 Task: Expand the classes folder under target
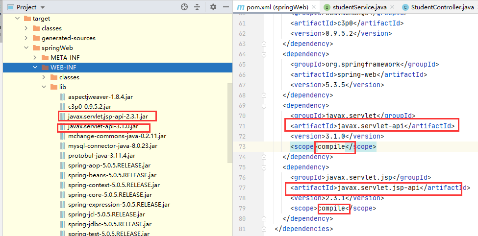[26, 28]
